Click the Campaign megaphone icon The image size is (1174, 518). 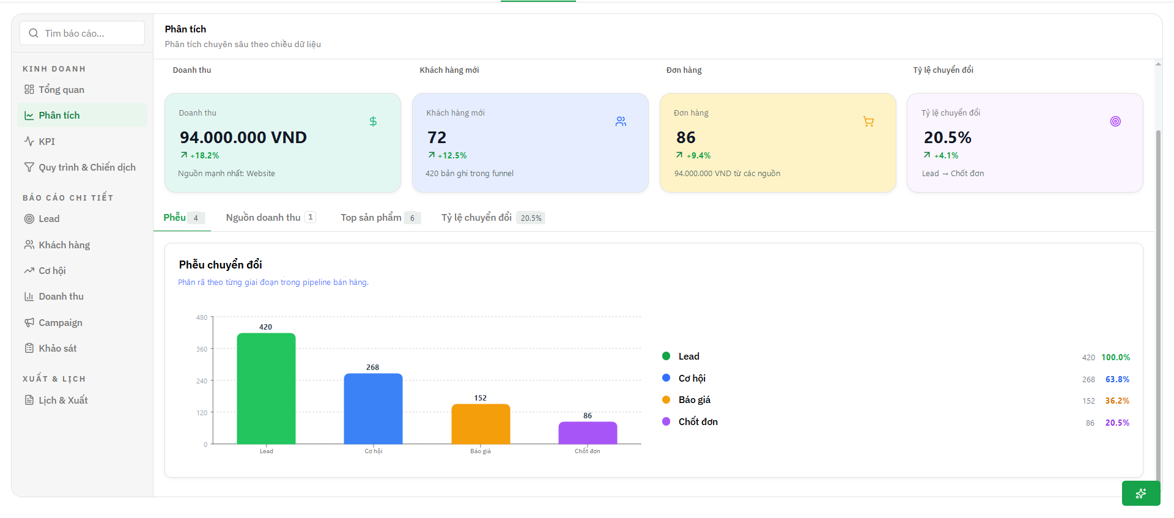pyautogui.click(x=29, y=322)
